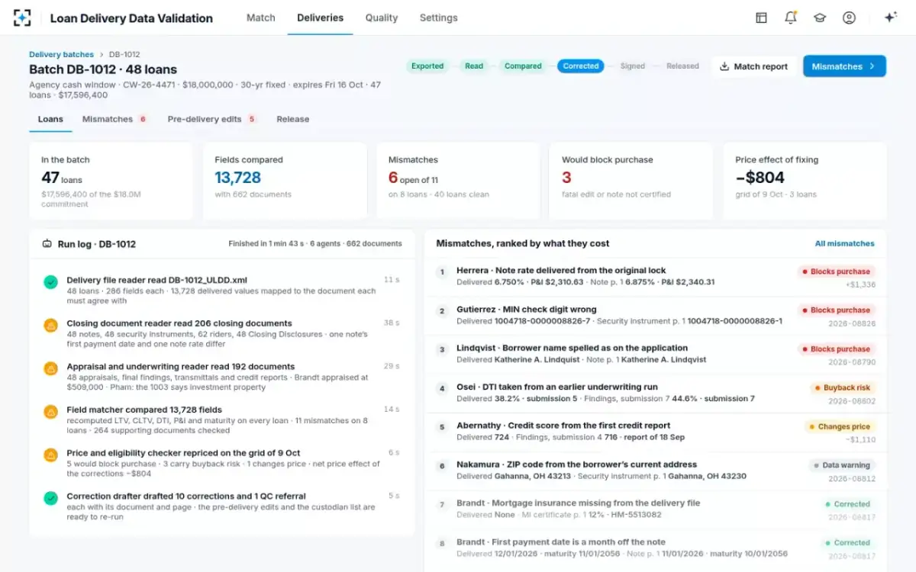
Task: Open the Settings tab
Action: click(439, 18)
